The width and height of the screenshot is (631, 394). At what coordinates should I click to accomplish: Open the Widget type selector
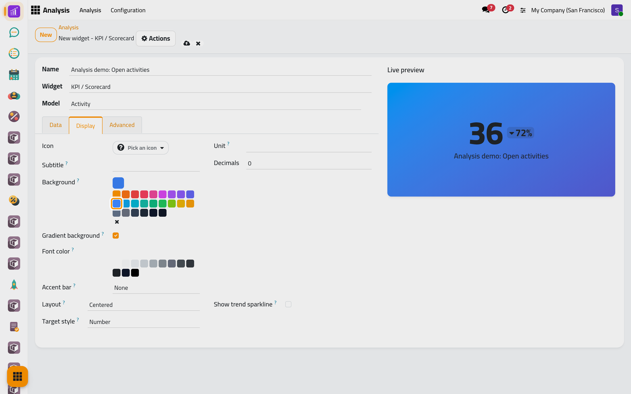tap(220, 87)
